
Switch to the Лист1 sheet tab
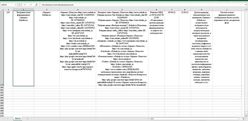tap(18, 119)
